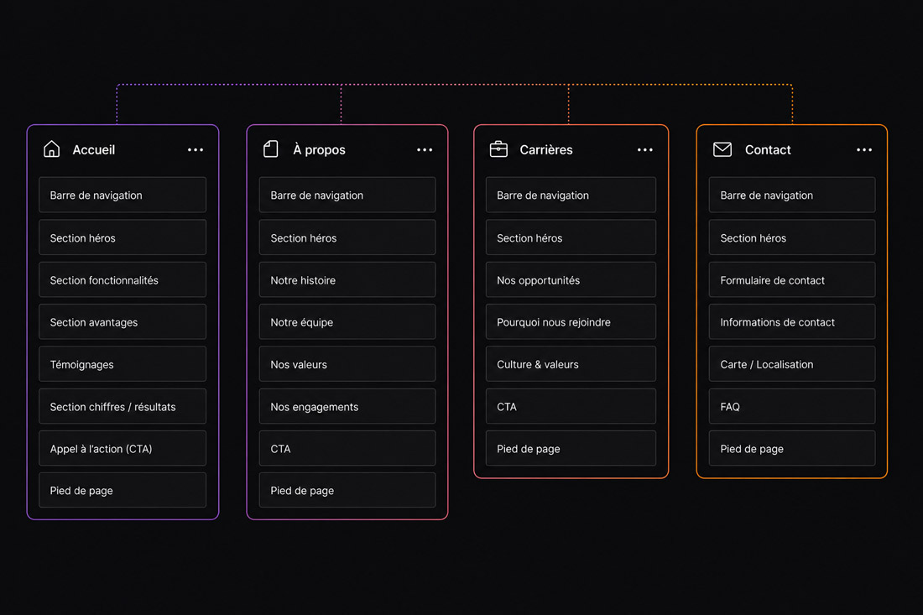Select the Accueil page title
Image resolution: width=923 pixels, height=615 pixels.
point(94,150)
